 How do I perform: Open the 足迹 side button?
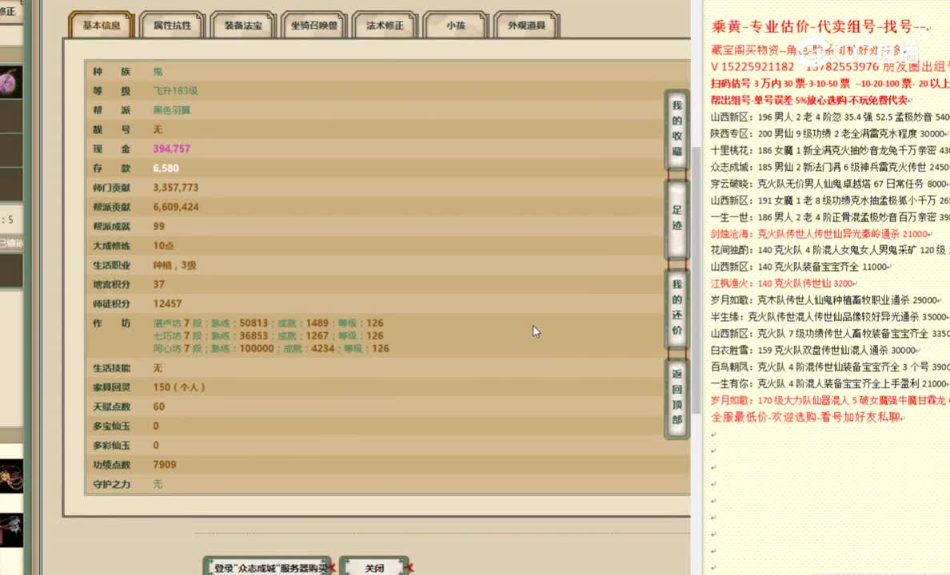[677, 219]
